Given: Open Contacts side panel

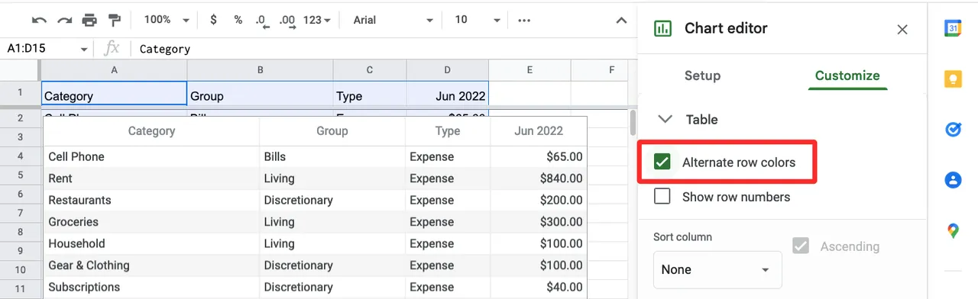Looking at the screenshot, I should (x=953, y=180).
